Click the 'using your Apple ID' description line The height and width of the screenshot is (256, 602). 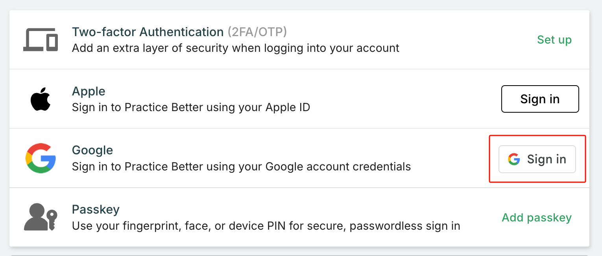coord(191,107)
